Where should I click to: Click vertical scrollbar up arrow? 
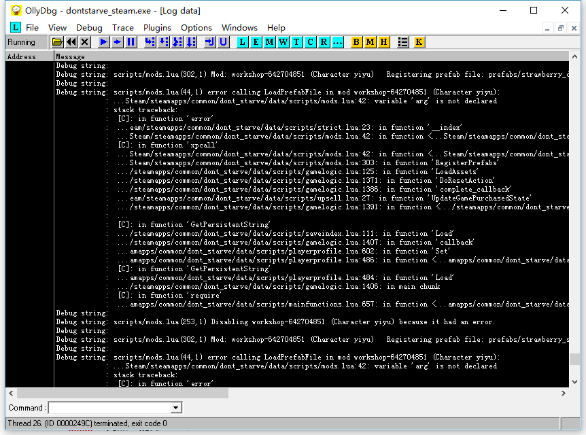[574, 57]
